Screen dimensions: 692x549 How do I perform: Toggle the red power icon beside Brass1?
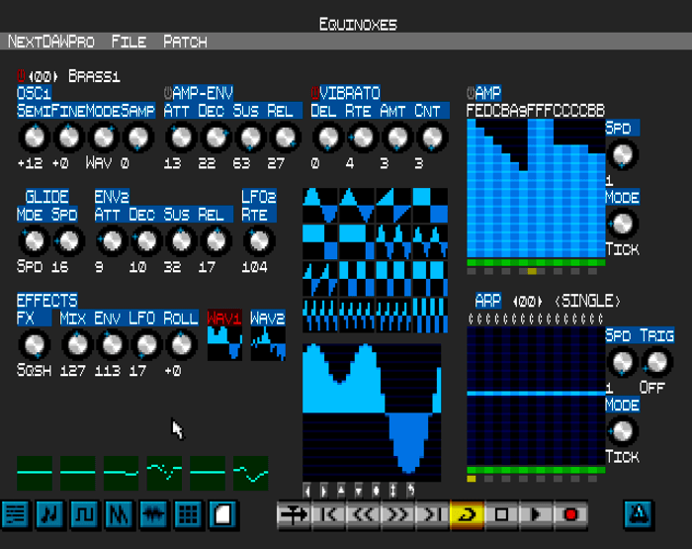[x=21, y=76]
